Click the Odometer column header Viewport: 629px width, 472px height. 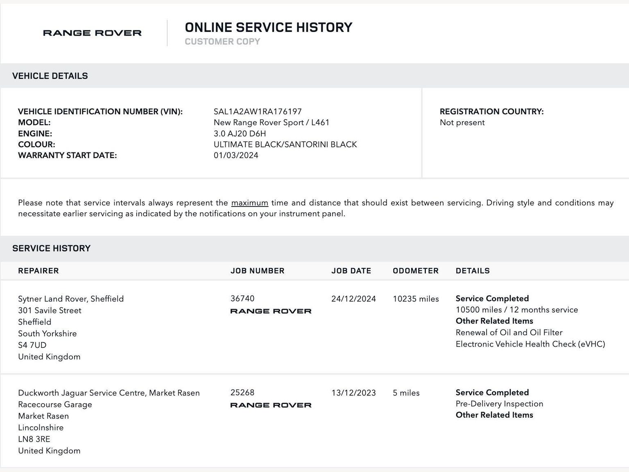415,271
